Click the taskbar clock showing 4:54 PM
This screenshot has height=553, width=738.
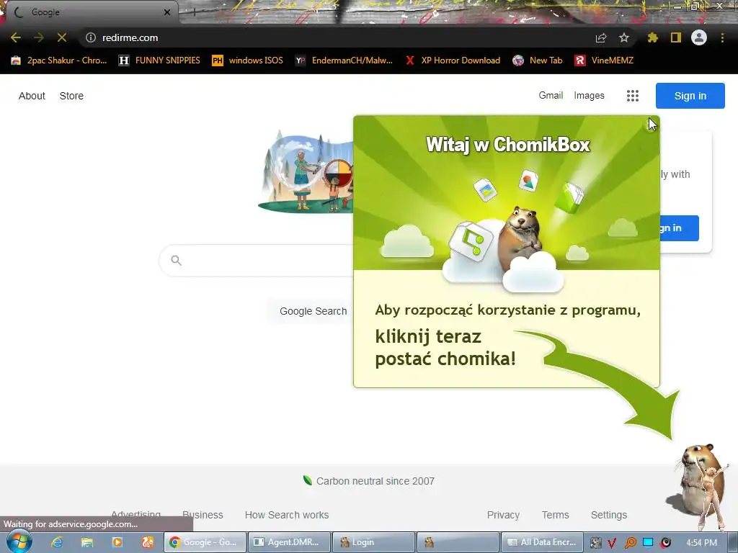click(x=701, y=543)
